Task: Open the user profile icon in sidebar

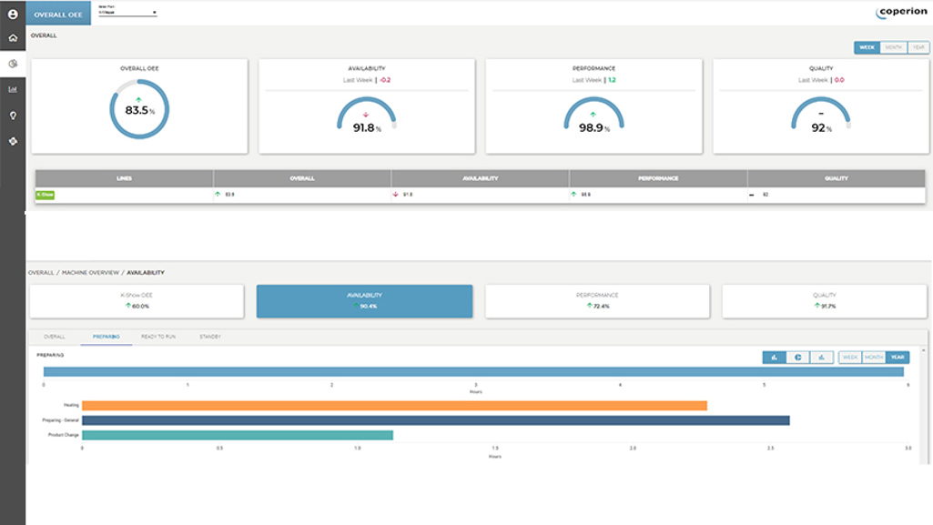Action: pyautogui.click(x=12, y=13)
